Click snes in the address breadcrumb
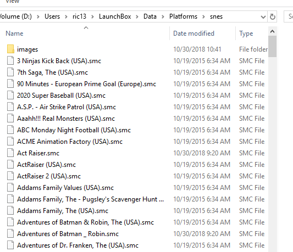The height and width of the screenshot is (252, 293). coord(216,16)
